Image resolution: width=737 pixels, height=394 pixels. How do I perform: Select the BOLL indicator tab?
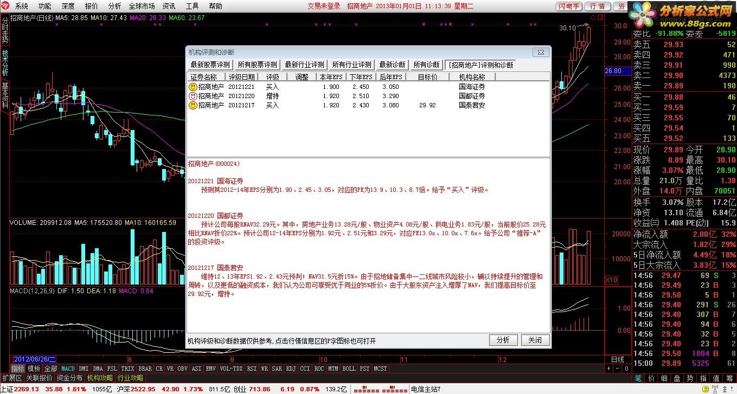pyautogui.click(x=349, y=369)
